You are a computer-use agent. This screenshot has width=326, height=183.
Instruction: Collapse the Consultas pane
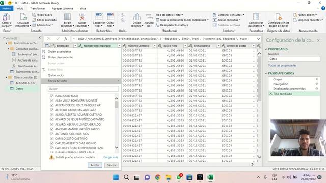point(40,38)
